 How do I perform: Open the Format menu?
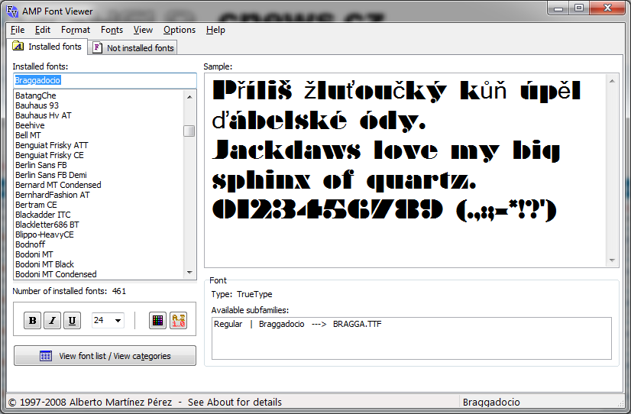76,30
